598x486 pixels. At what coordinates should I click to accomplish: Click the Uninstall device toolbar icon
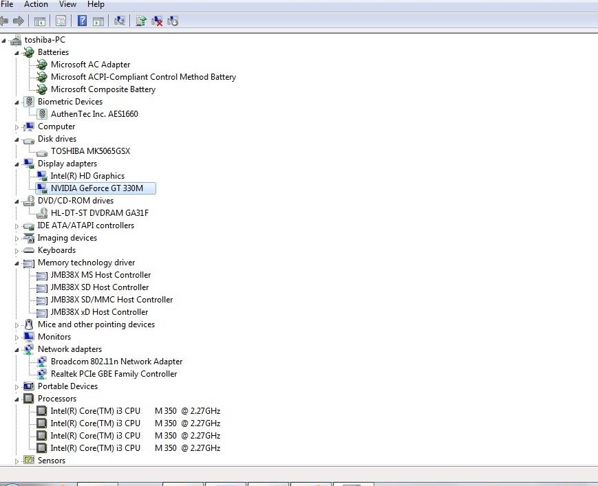pyautogui.click(x=157, y=21)
